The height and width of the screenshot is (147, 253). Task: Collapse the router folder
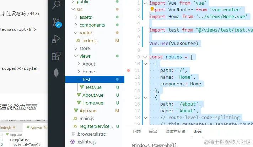click(x=76, y=33)
